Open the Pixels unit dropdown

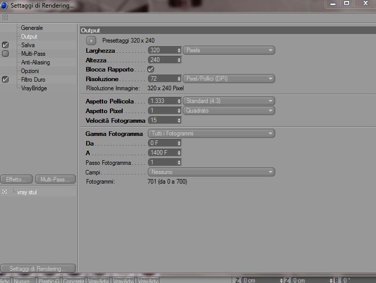pos(229,50)
